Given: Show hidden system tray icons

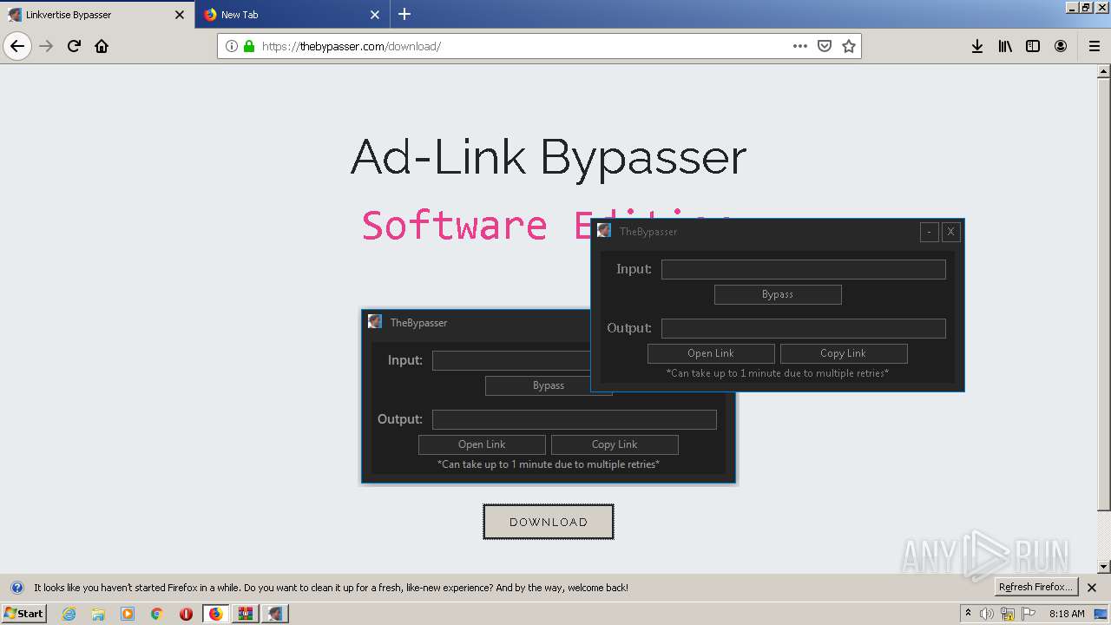Looking at the screenshot, I should point(969,614).
